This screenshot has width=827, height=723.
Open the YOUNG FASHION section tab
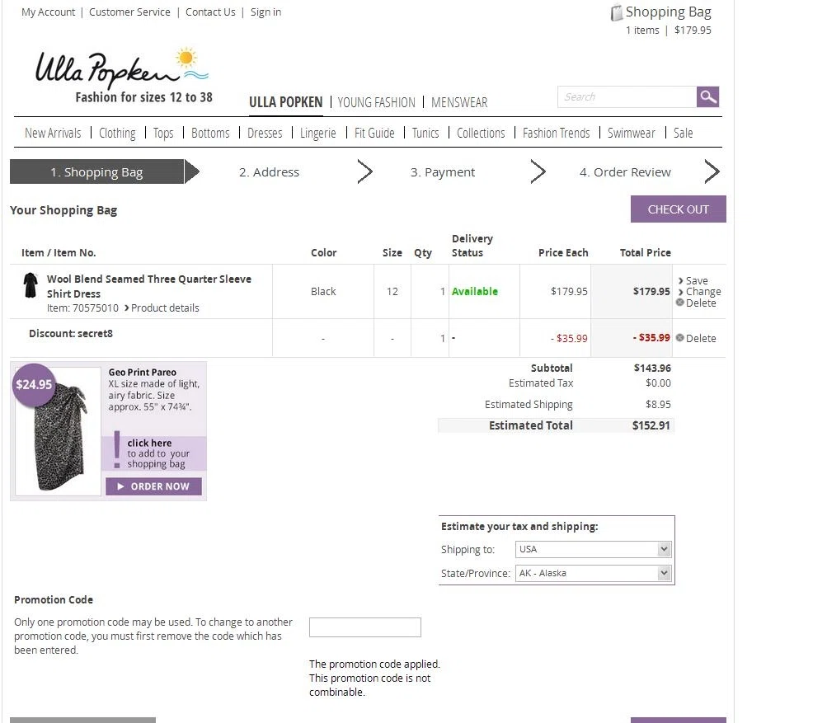click(376, 102)
